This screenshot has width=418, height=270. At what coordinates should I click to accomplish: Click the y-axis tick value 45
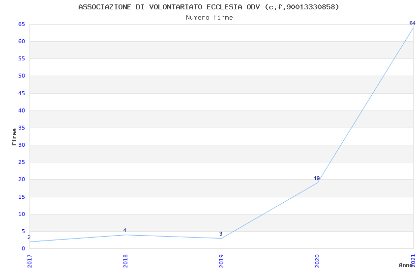(x=22, y=93)
